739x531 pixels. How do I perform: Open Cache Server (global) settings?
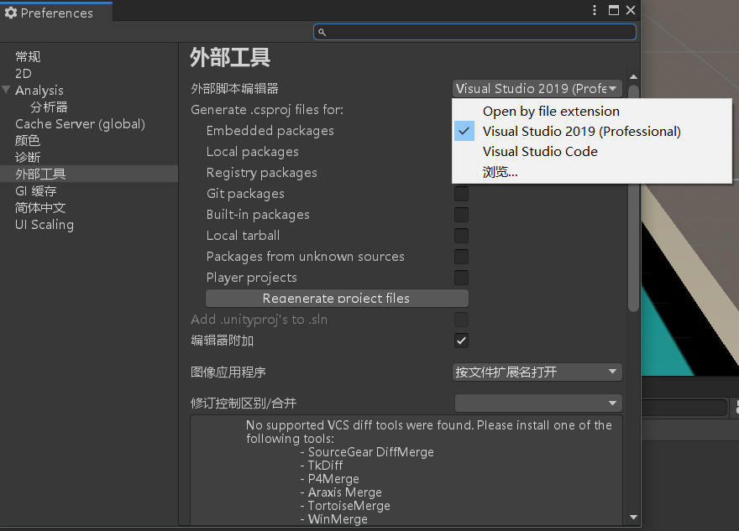click(x=80, y=124)
